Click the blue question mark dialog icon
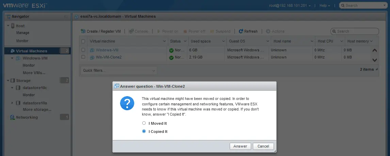 point(127,103)
